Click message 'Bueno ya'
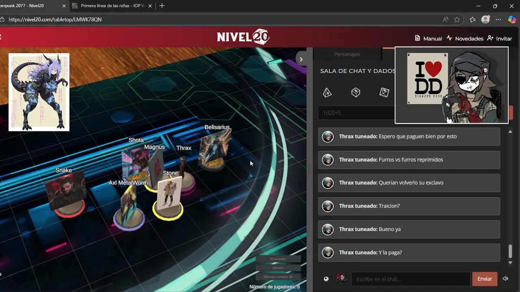This screenshot has height=292, width=520. coord(409,229)
